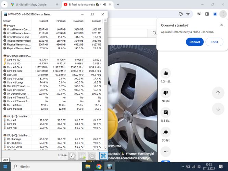The height and width of the screenshot is (171, 228).
Task: Open the notification center icon
Action: pos(220,167)
